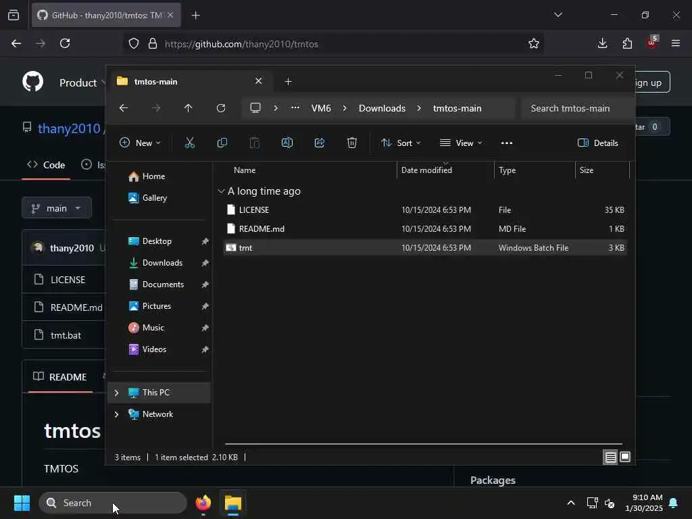The width and height of the screenshot is (692, 519).
Task: Reload the page in Firefox
Action: [65, 43]
